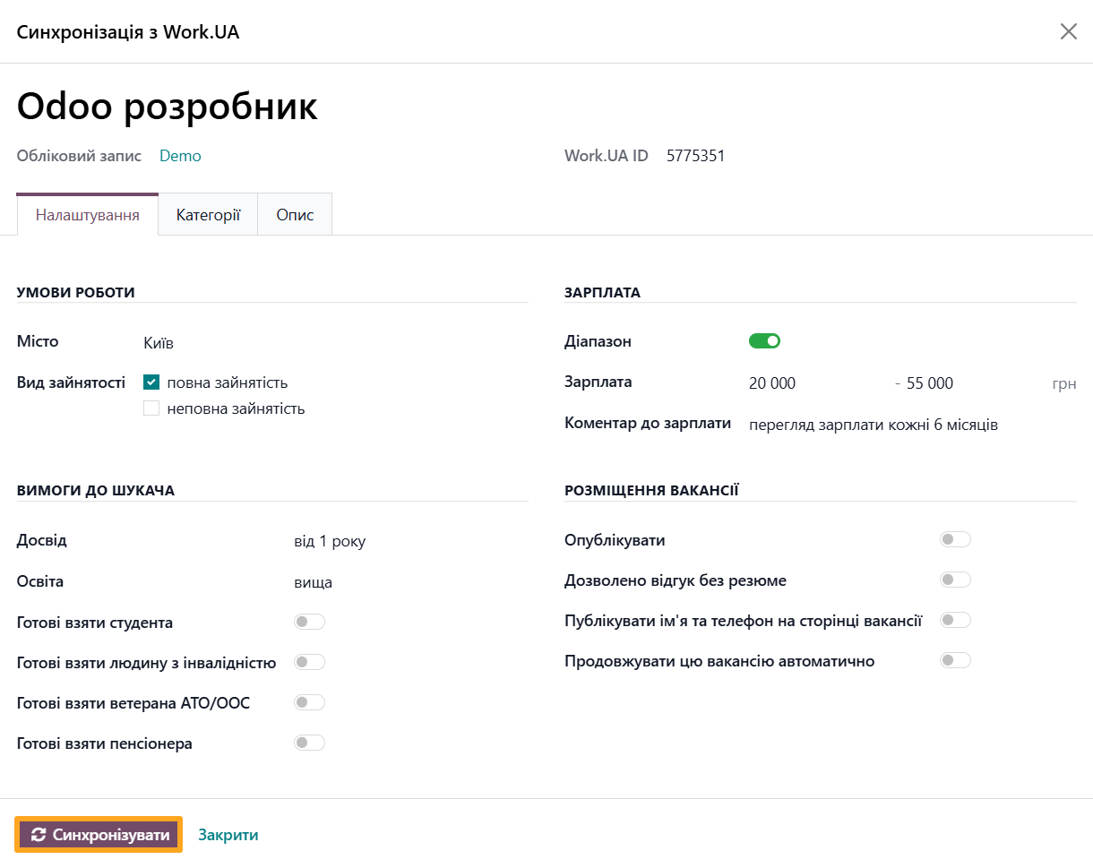The image size is (1093, 868).
Task: Click the ЗАРПЛАТА section heading
Action: tap(602, 292)
